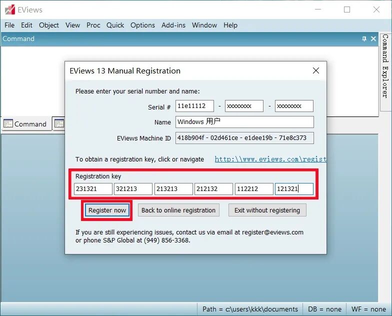Select registration key box 231321
392x316 pixels.
93,189
